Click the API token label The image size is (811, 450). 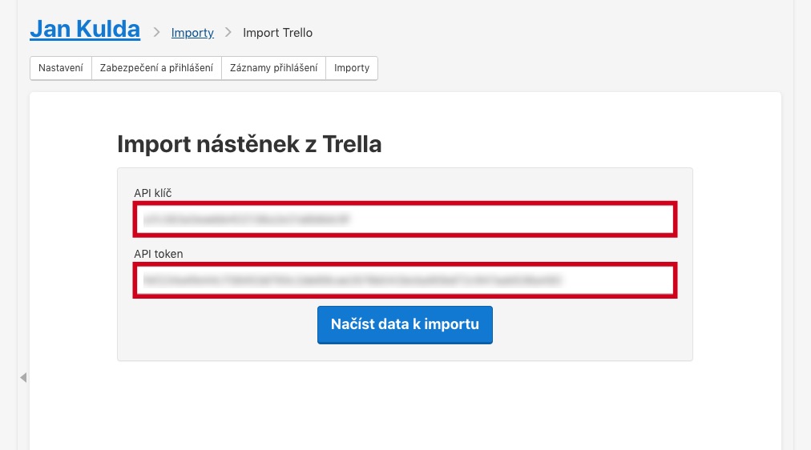pos(158,254)
